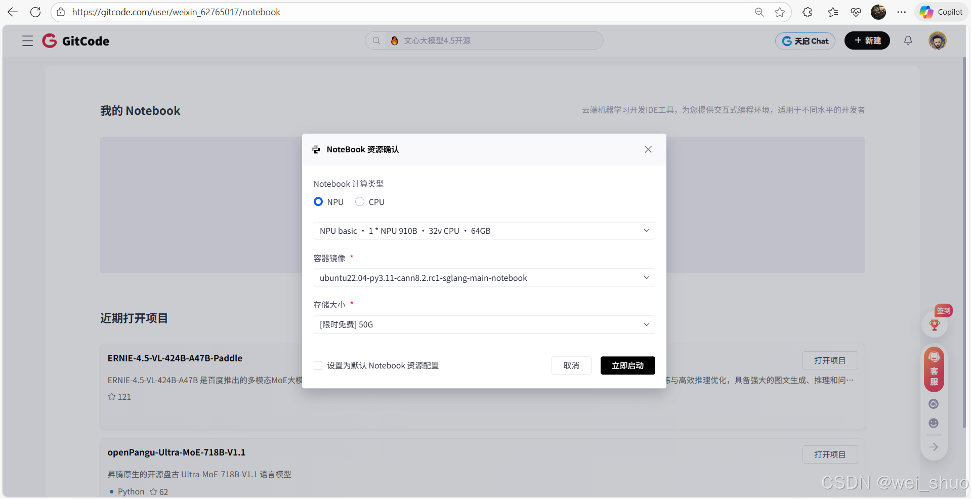Click the smiley feedback icon in sidebar
The height and width of the screenshot is (499, 971).
(934, 423)
